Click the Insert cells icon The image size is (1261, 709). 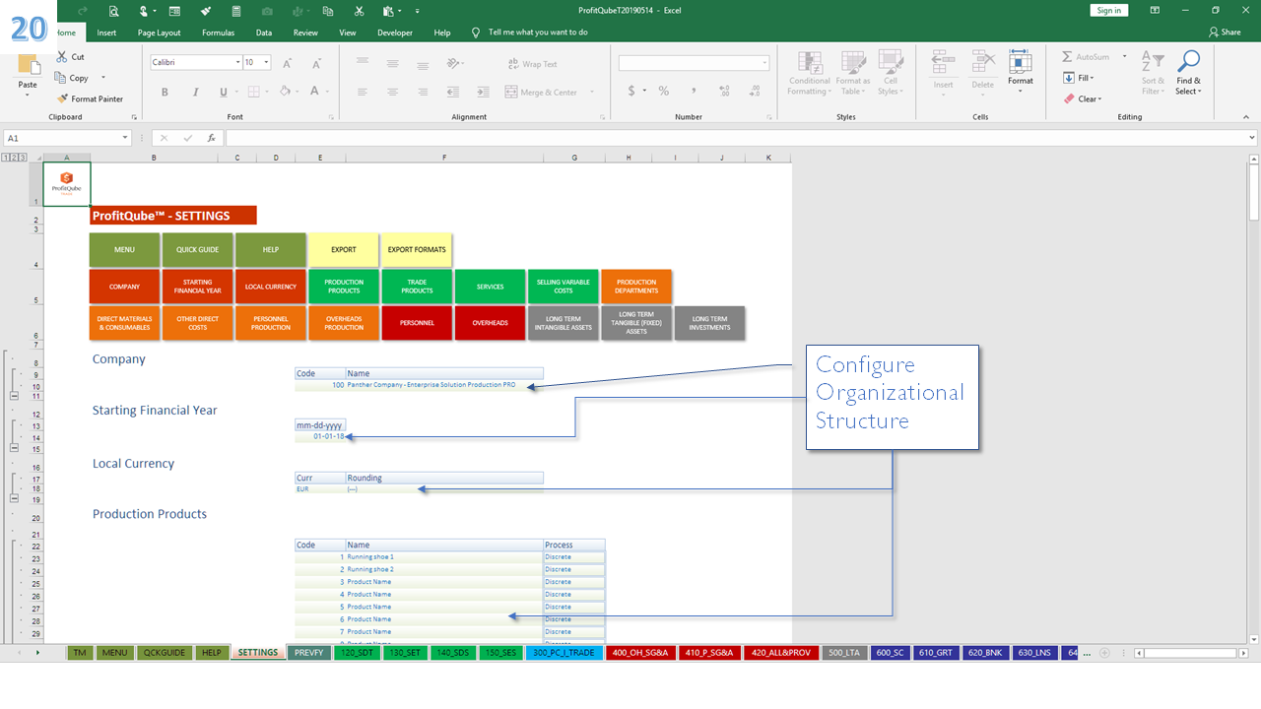pos(943,63)
